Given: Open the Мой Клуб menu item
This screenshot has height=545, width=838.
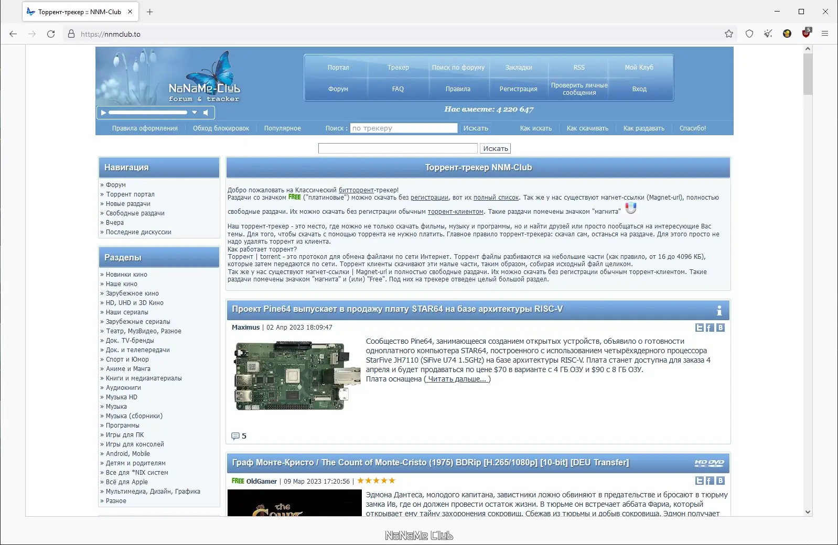Looking at the screenshot, I should (639, 68).
